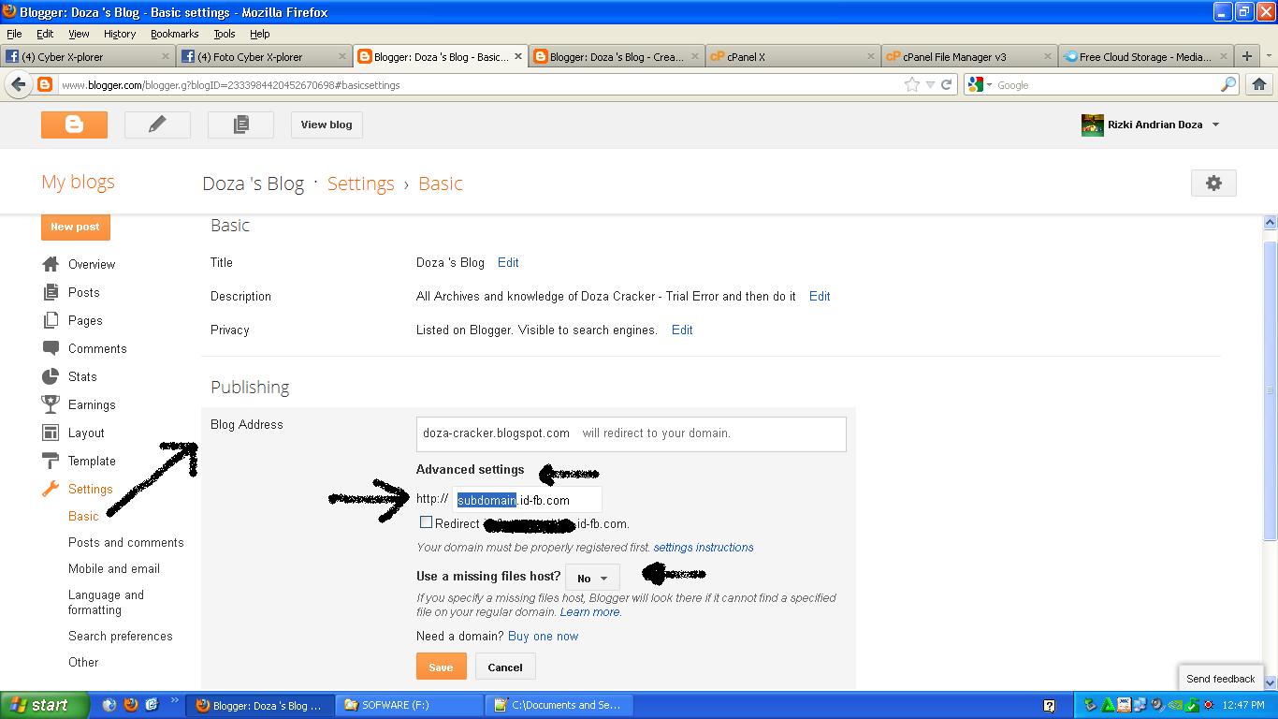Switch to SOFWARE (F:) taskbar window

(x=409, y=705)
